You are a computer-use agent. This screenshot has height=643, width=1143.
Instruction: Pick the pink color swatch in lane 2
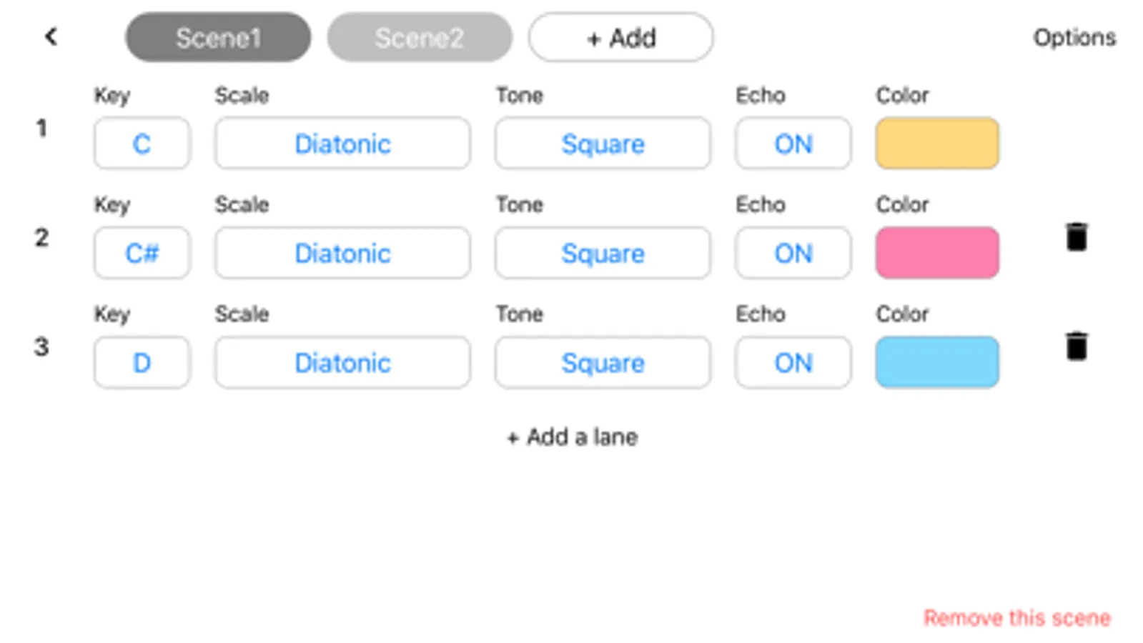point(936,253)
